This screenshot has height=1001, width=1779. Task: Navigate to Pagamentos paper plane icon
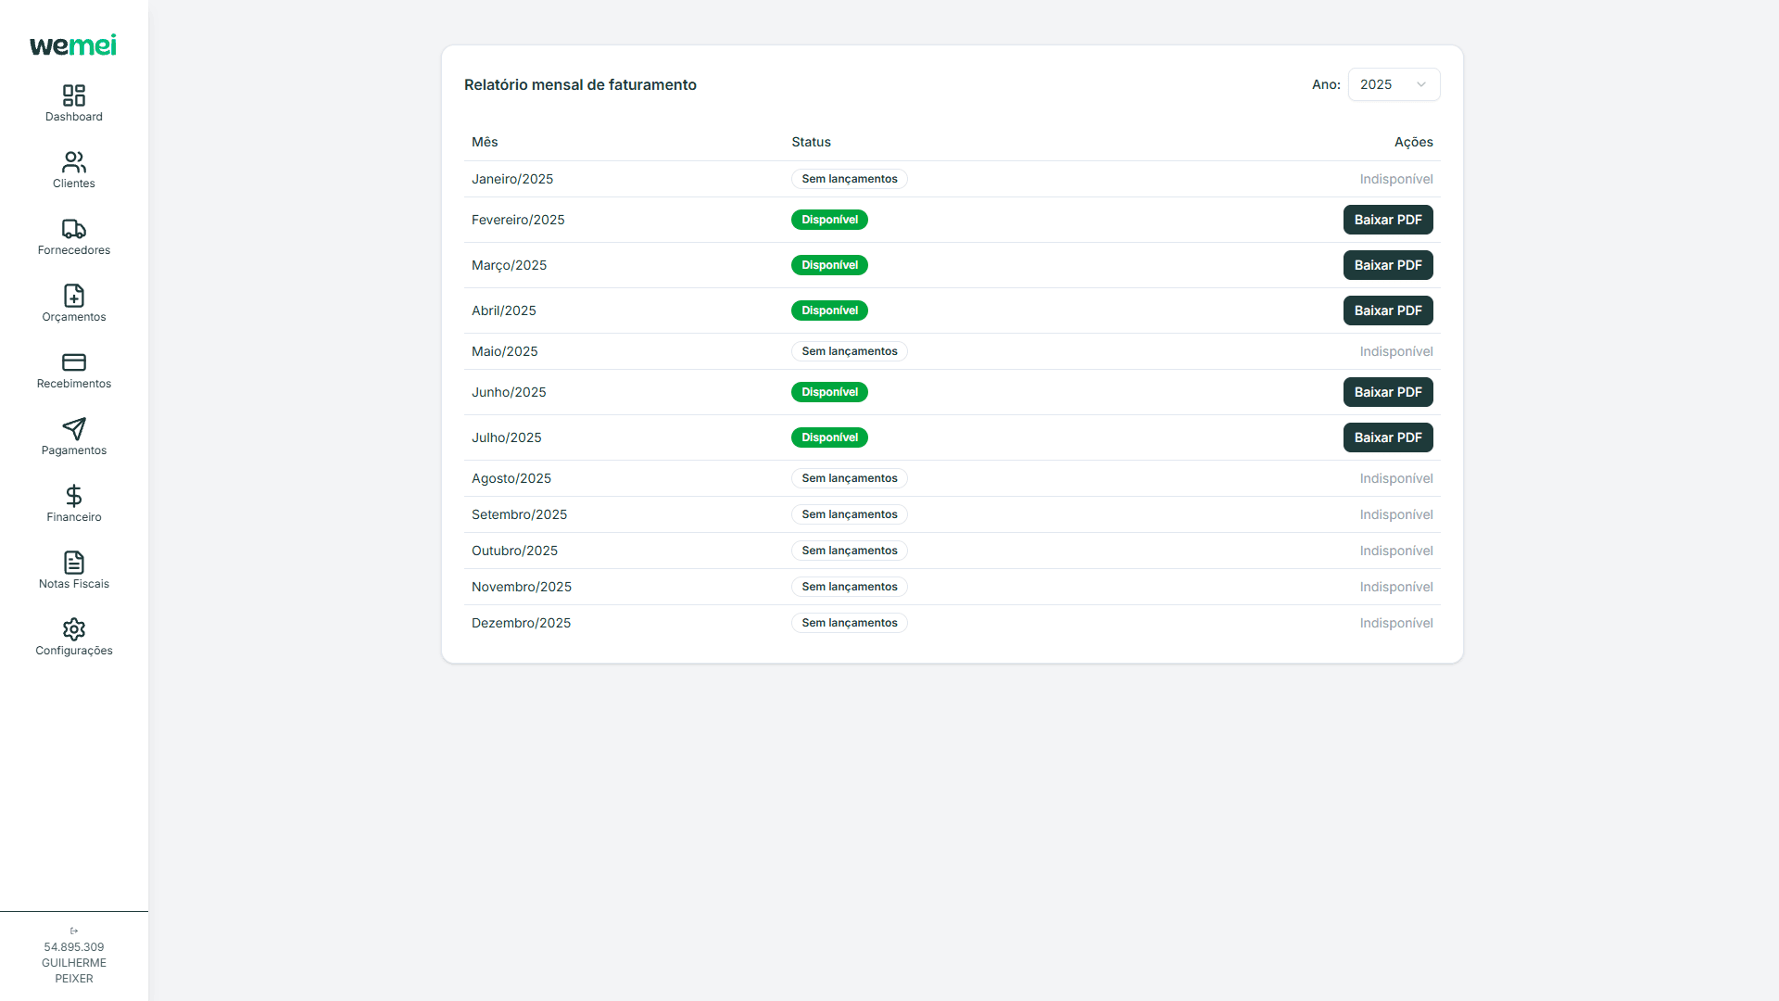[74, 429]
